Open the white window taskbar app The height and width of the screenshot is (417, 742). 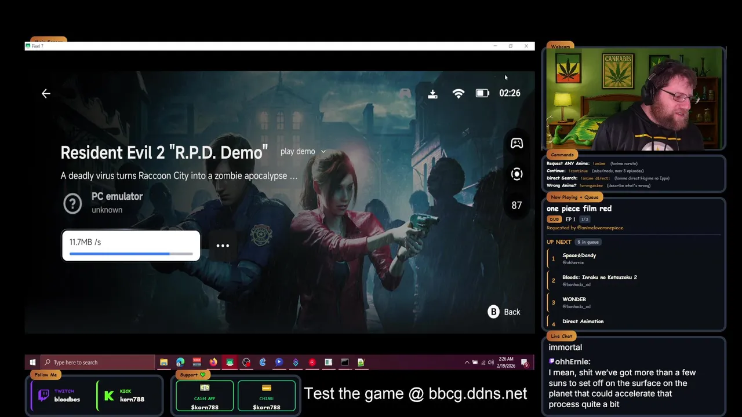point(328,363)
